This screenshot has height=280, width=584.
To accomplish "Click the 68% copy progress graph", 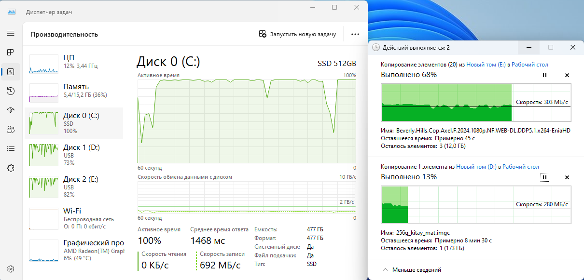I will pos(476,103).
